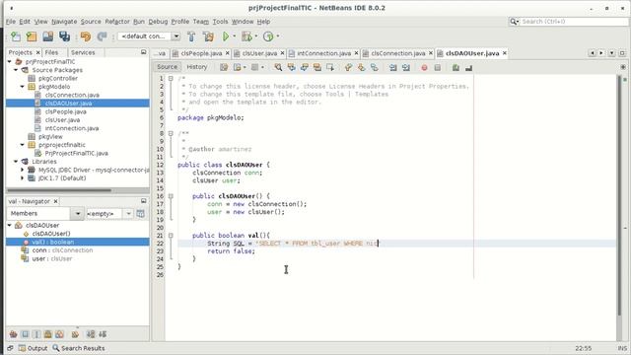Click the Last Edit icon in editor toolbar
Screen dimensions: 631x355
coord(224,67)
